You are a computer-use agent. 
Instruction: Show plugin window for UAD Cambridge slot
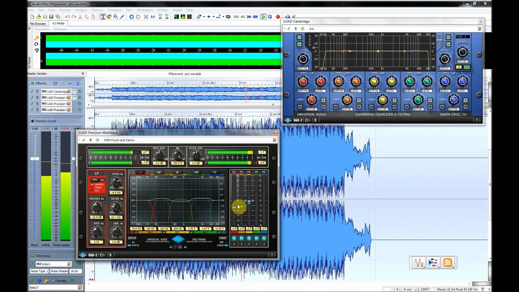click(x=74, y=92)
